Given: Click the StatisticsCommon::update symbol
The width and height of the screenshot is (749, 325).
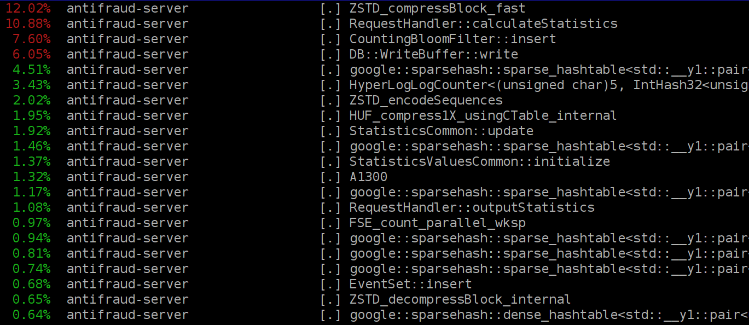Looking at the screenshot, I should pyautogui.click(x=441, y=131).
